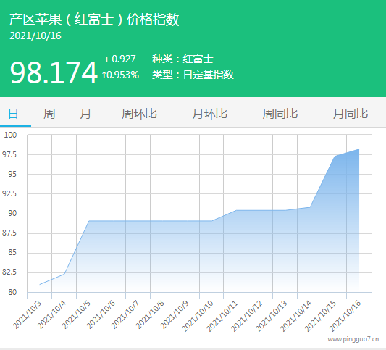386x350 pixels.
Task: Click the +0.927 change value
Action: pyautogui.click(x=119, y=59)
